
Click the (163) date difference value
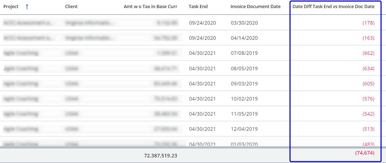pos(368,38)
